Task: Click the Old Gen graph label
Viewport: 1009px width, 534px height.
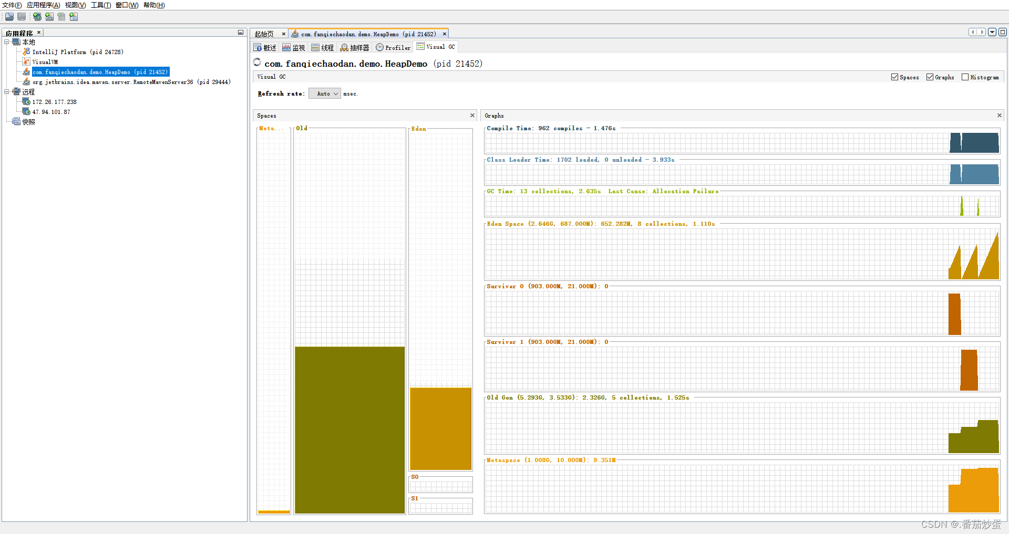Action: coord(588,397)
